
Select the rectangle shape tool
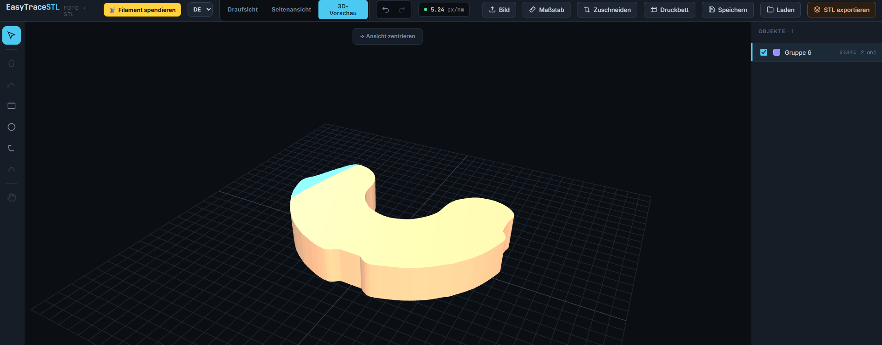point(12,106)
